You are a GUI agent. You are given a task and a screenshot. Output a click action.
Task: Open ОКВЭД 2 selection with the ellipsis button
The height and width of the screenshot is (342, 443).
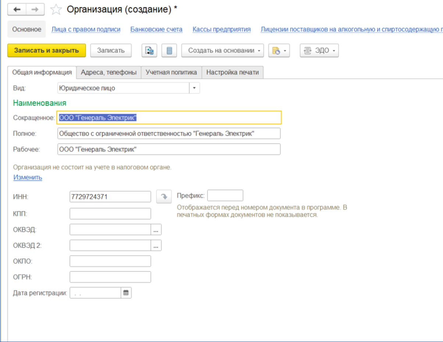156,245
